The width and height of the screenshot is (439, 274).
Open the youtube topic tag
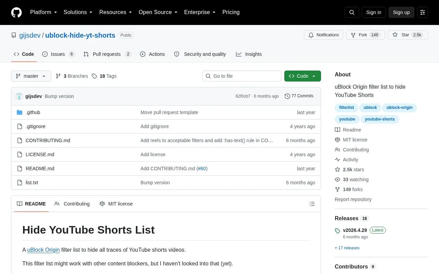pos(347,119)
